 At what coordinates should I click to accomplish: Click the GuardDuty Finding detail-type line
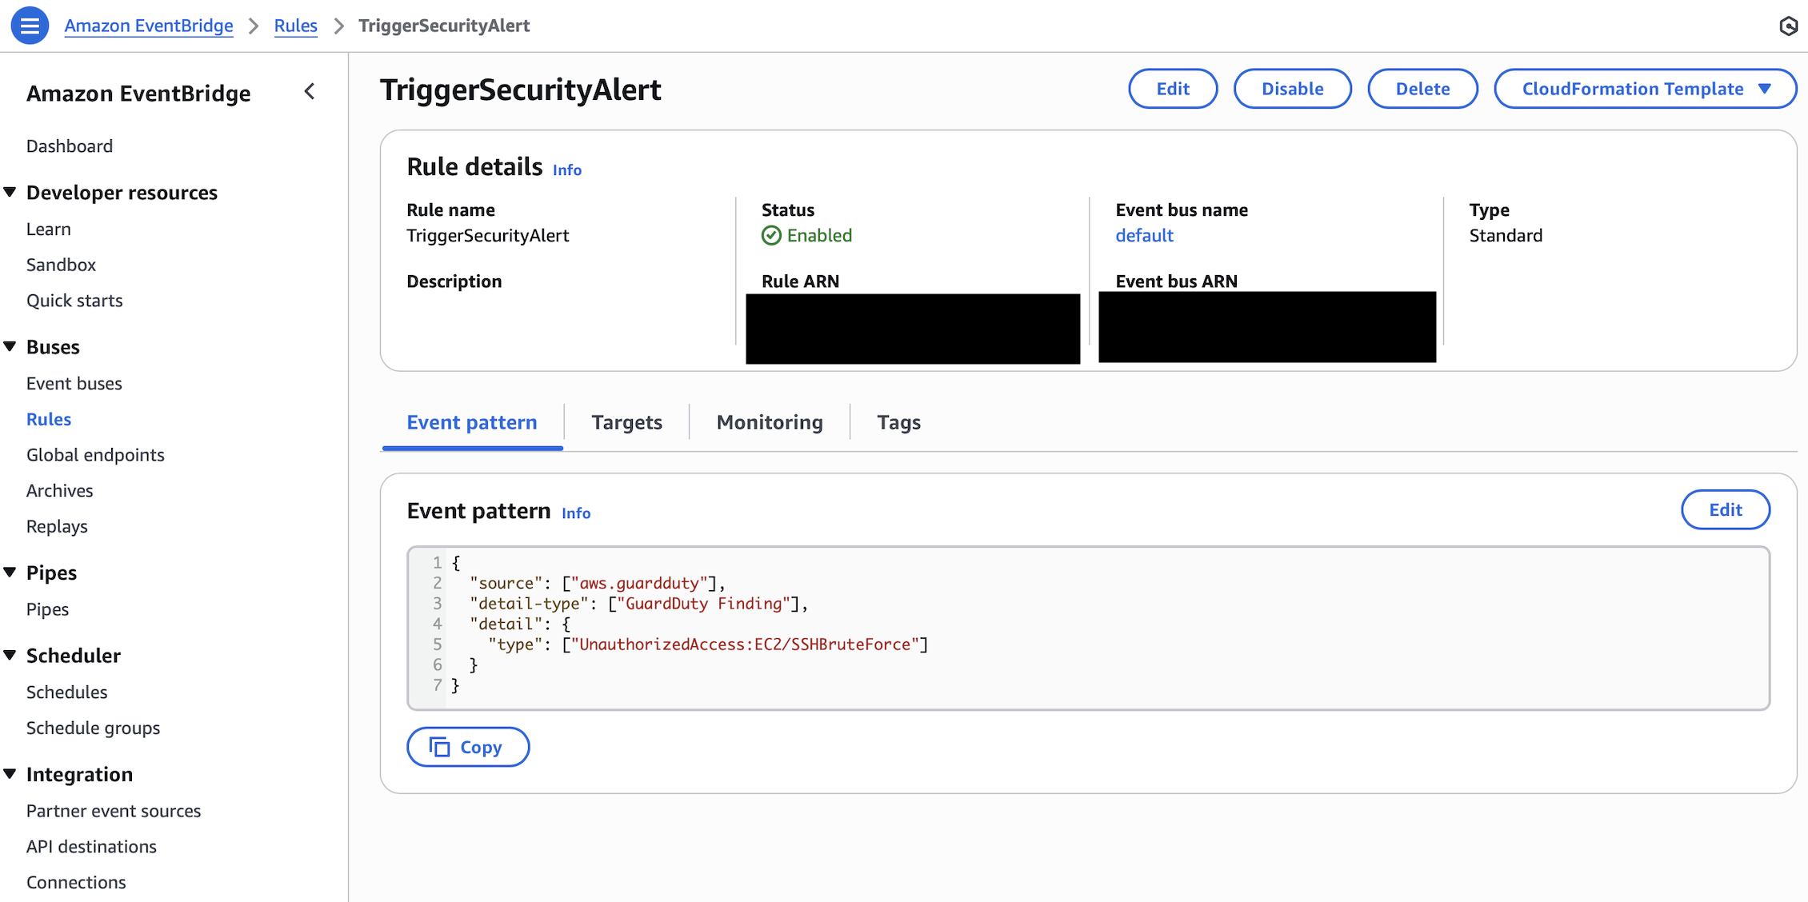click(639, 604)
